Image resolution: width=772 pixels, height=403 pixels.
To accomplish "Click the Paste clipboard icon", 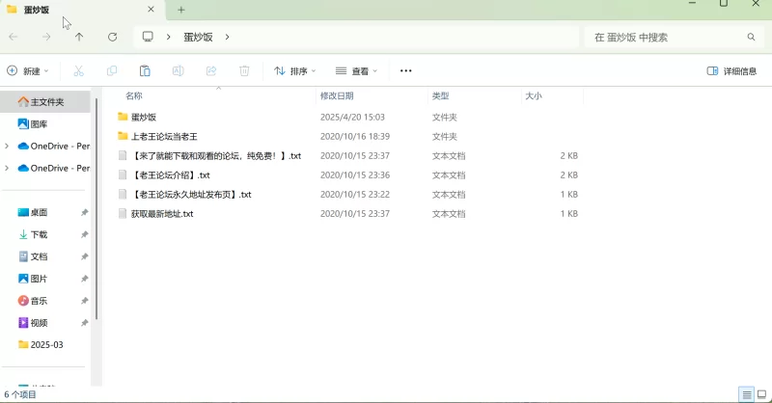I will pos(145,71).
